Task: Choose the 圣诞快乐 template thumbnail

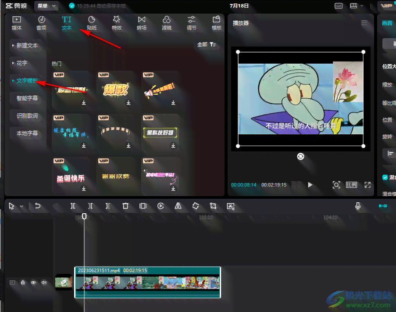Action: [71, 176]
